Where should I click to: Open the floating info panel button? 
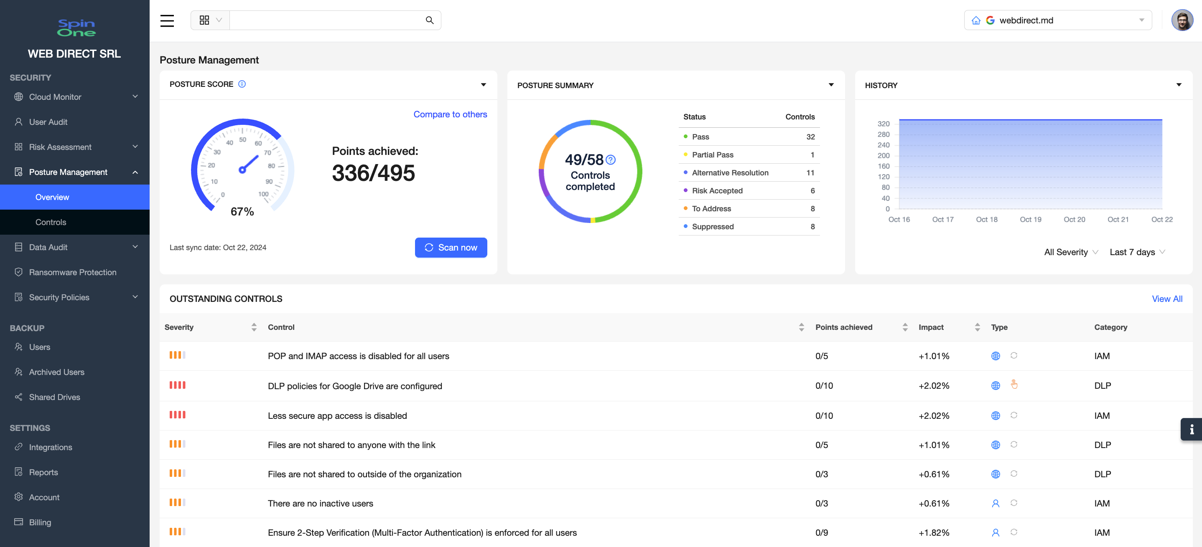click(1191, 429)
